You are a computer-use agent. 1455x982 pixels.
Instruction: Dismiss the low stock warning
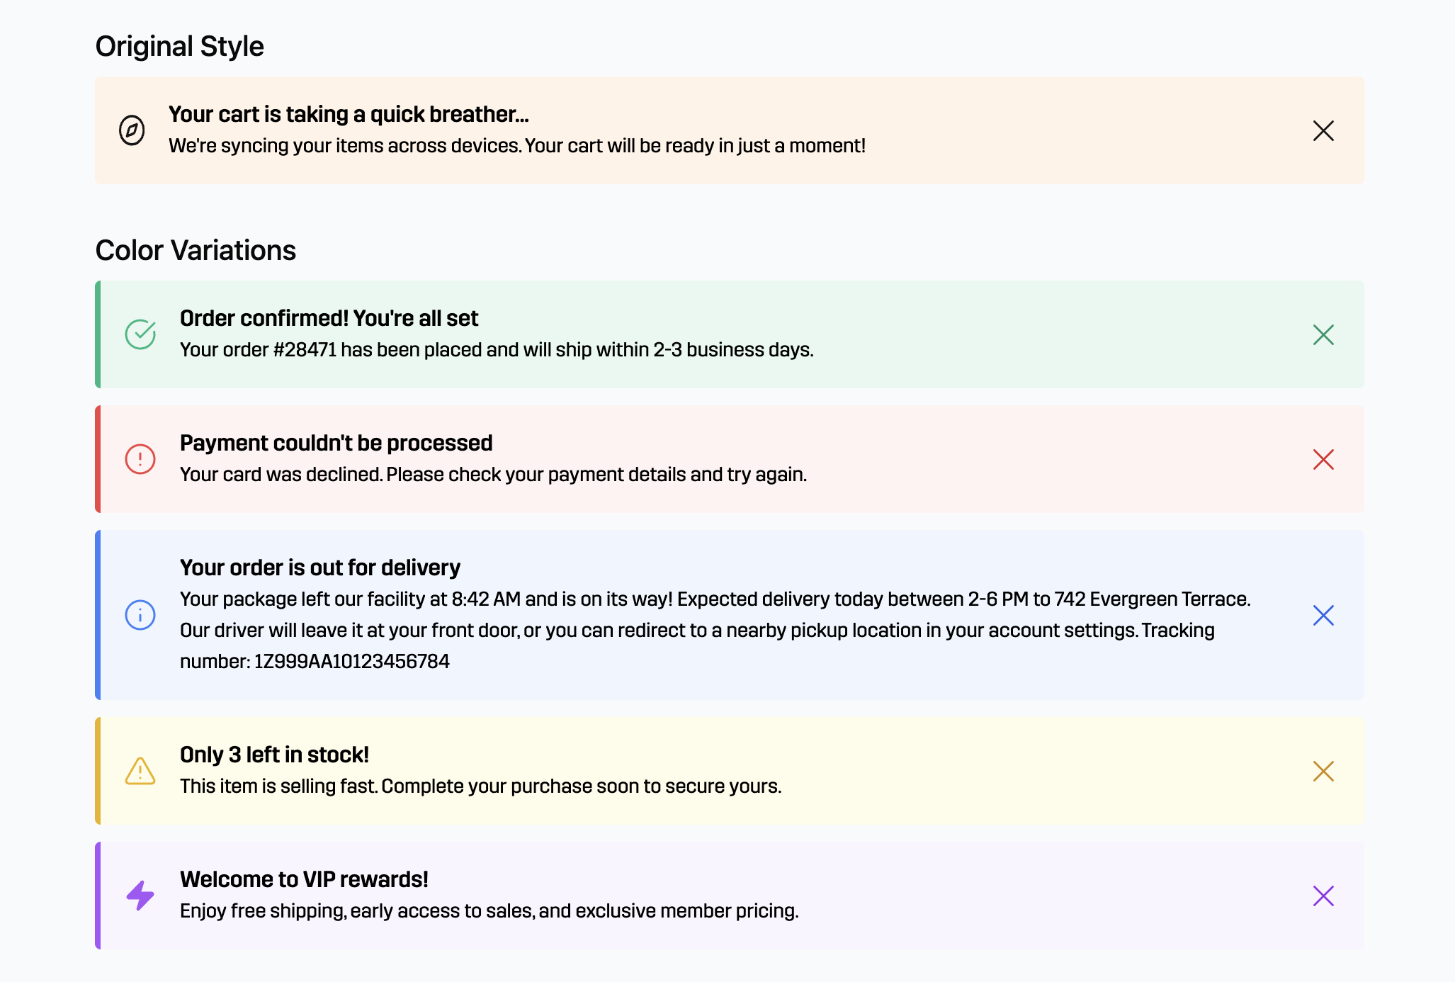tap(1323, 771)
